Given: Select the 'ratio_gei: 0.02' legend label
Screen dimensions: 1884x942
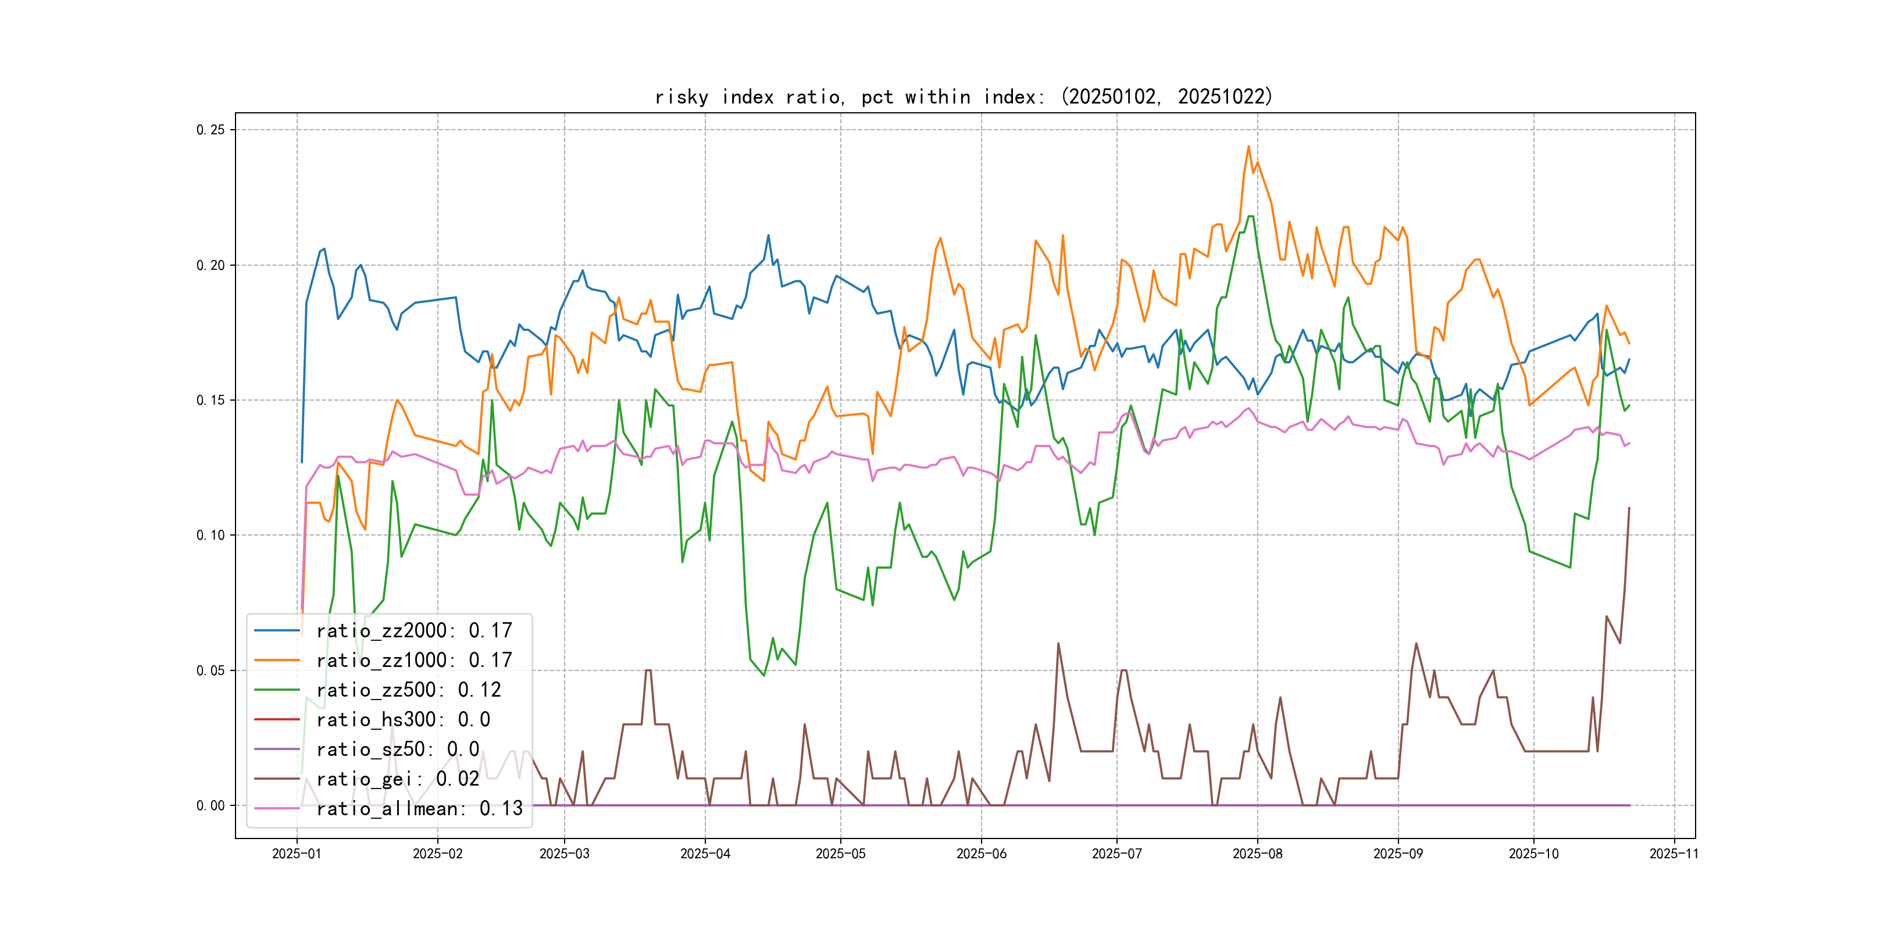Looking at the screenshot, I should [398, 779].
